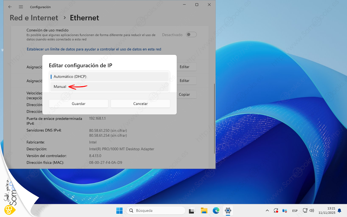
Task: Toggle the Conexión de uso medido switch
Action: [x=191, y=35]
